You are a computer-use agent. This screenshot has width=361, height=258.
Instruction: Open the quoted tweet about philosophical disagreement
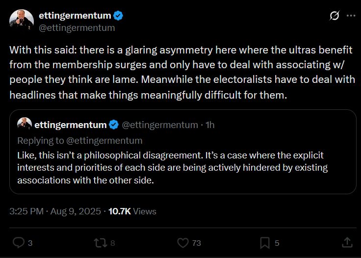pyautogui.click(x=183, y=152)
